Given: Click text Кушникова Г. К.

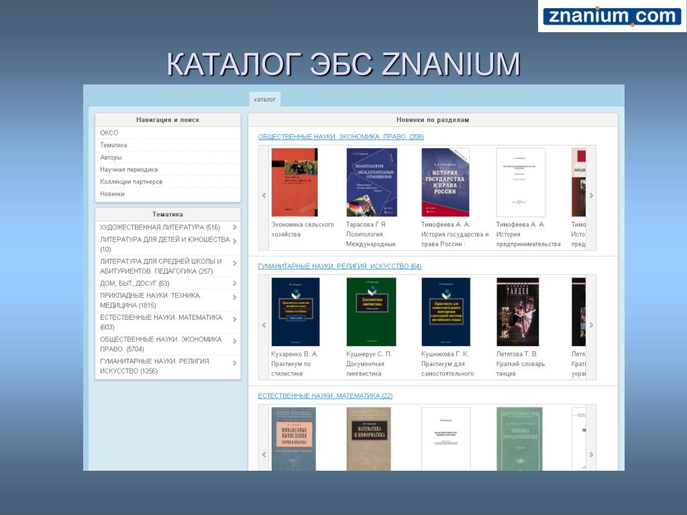Looking at the screenshot, I should coord(445,354).
